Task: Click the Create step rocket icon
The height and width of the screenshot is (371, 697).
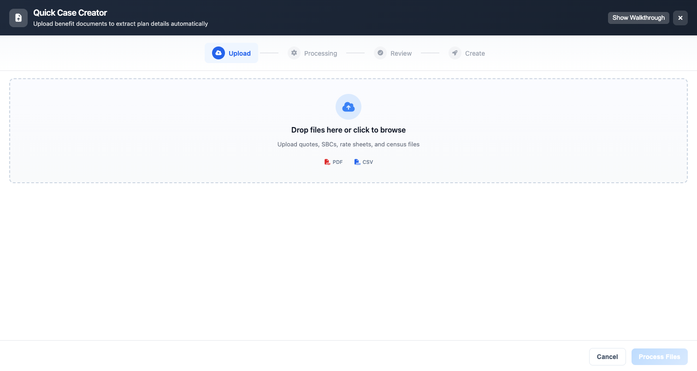Action: 455,53
